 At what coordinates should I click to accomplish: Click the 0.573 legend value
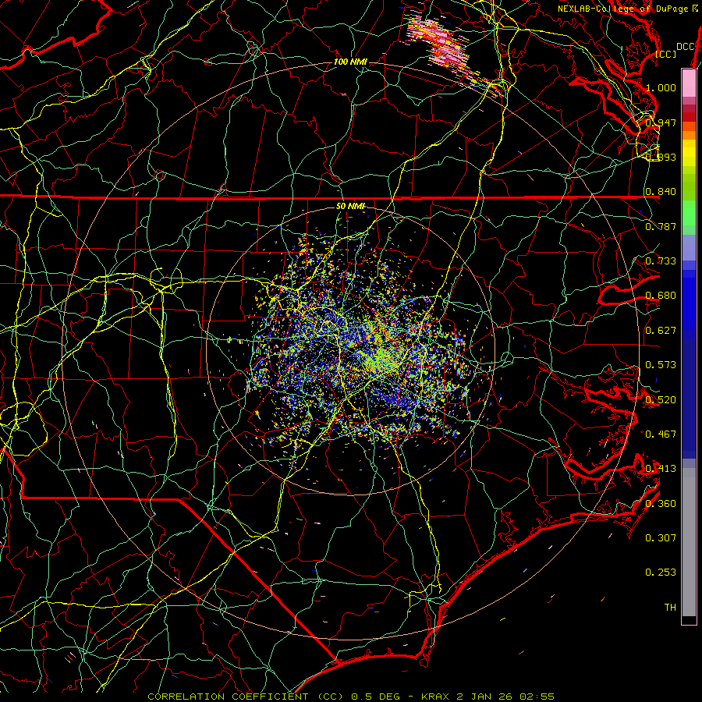[x=661, y=364]
